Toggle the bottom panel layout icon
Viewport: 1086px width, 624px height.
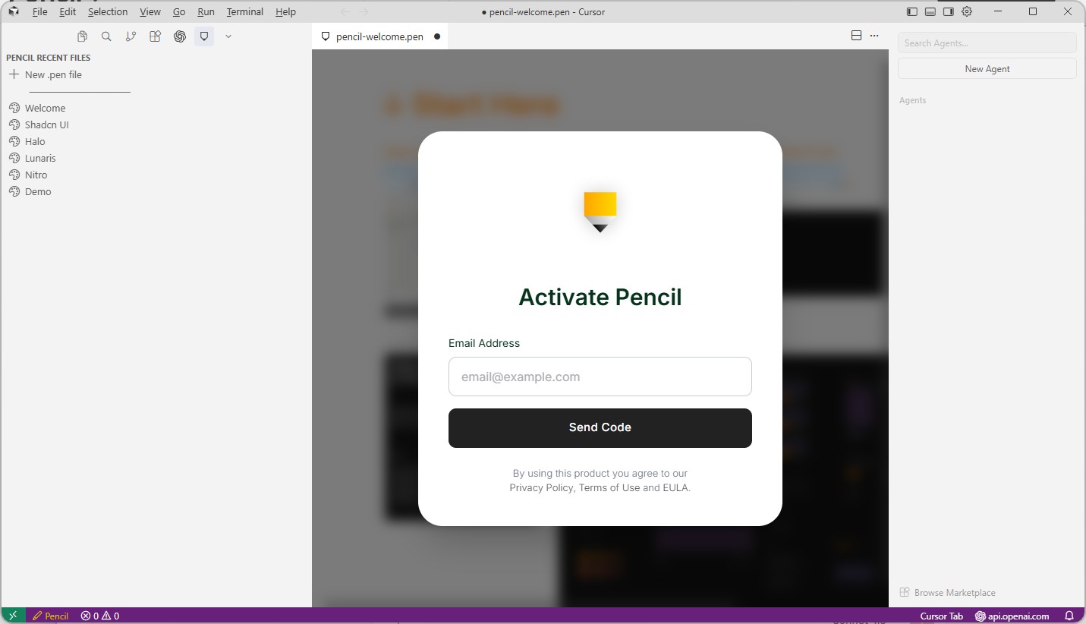pyautogui.click(x=930, y=12)
